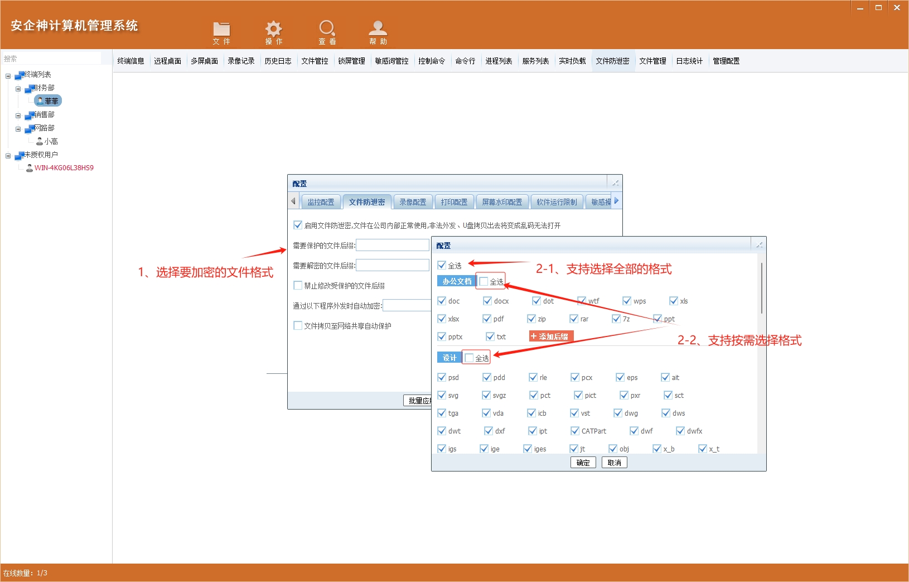
Task: Uncheck the docx format checkbox
Action: point(487,301)
